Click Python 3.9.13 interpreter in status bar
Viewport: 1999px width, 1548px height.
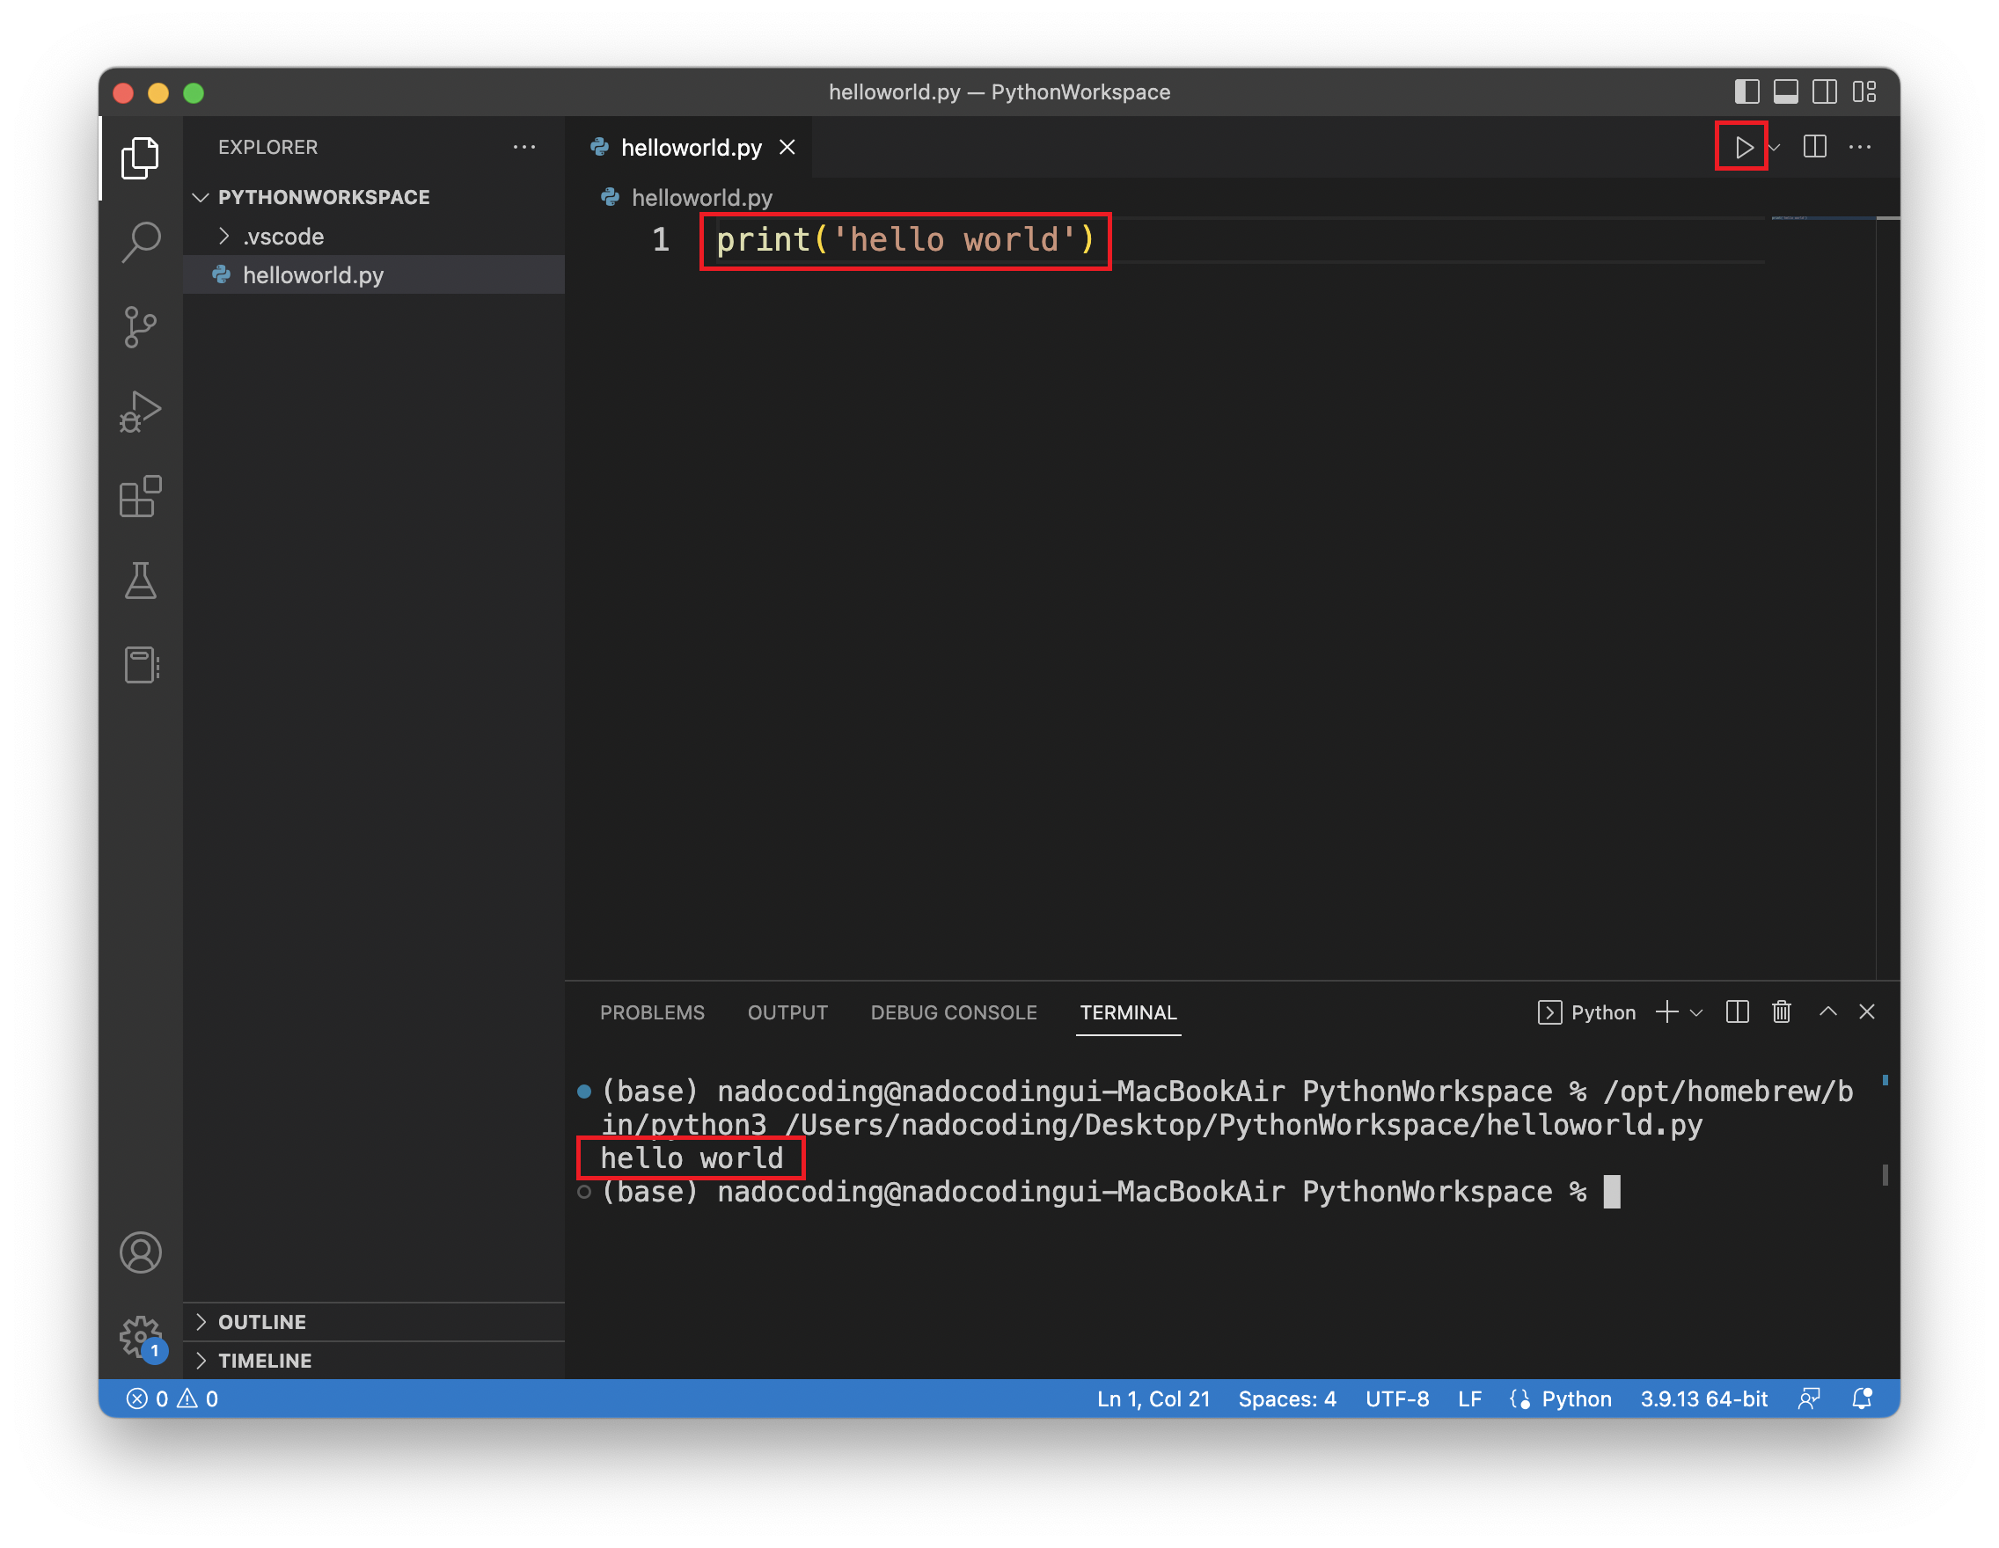1702,1398
